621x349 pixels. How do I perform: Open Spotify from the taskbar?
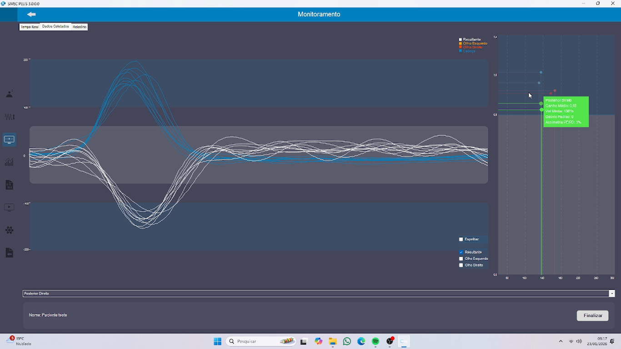376,341
